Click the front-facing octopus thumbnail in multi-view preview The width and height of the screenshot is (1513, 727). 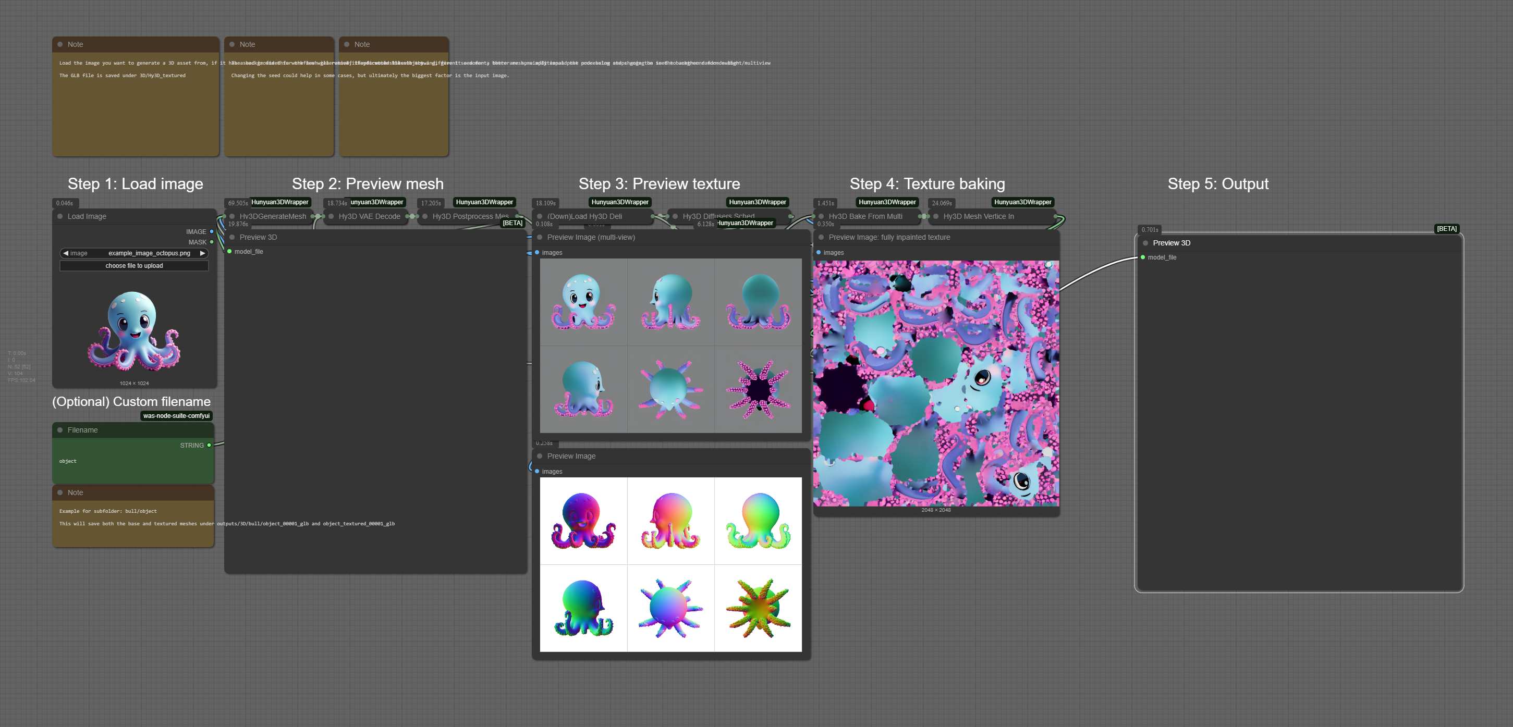click(584, 301)
